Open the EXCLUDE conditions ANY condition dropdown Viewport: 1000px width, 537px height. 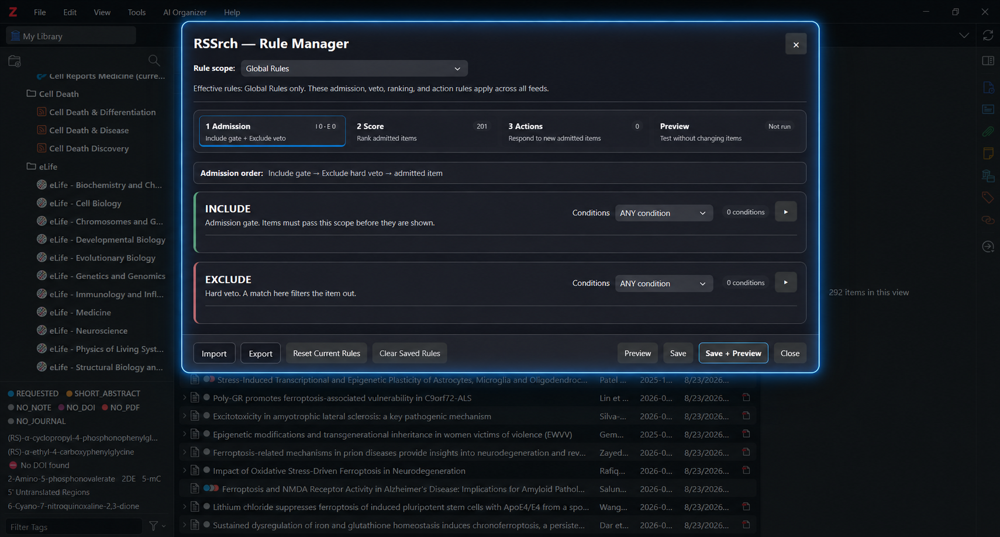(x=664, y=283)
